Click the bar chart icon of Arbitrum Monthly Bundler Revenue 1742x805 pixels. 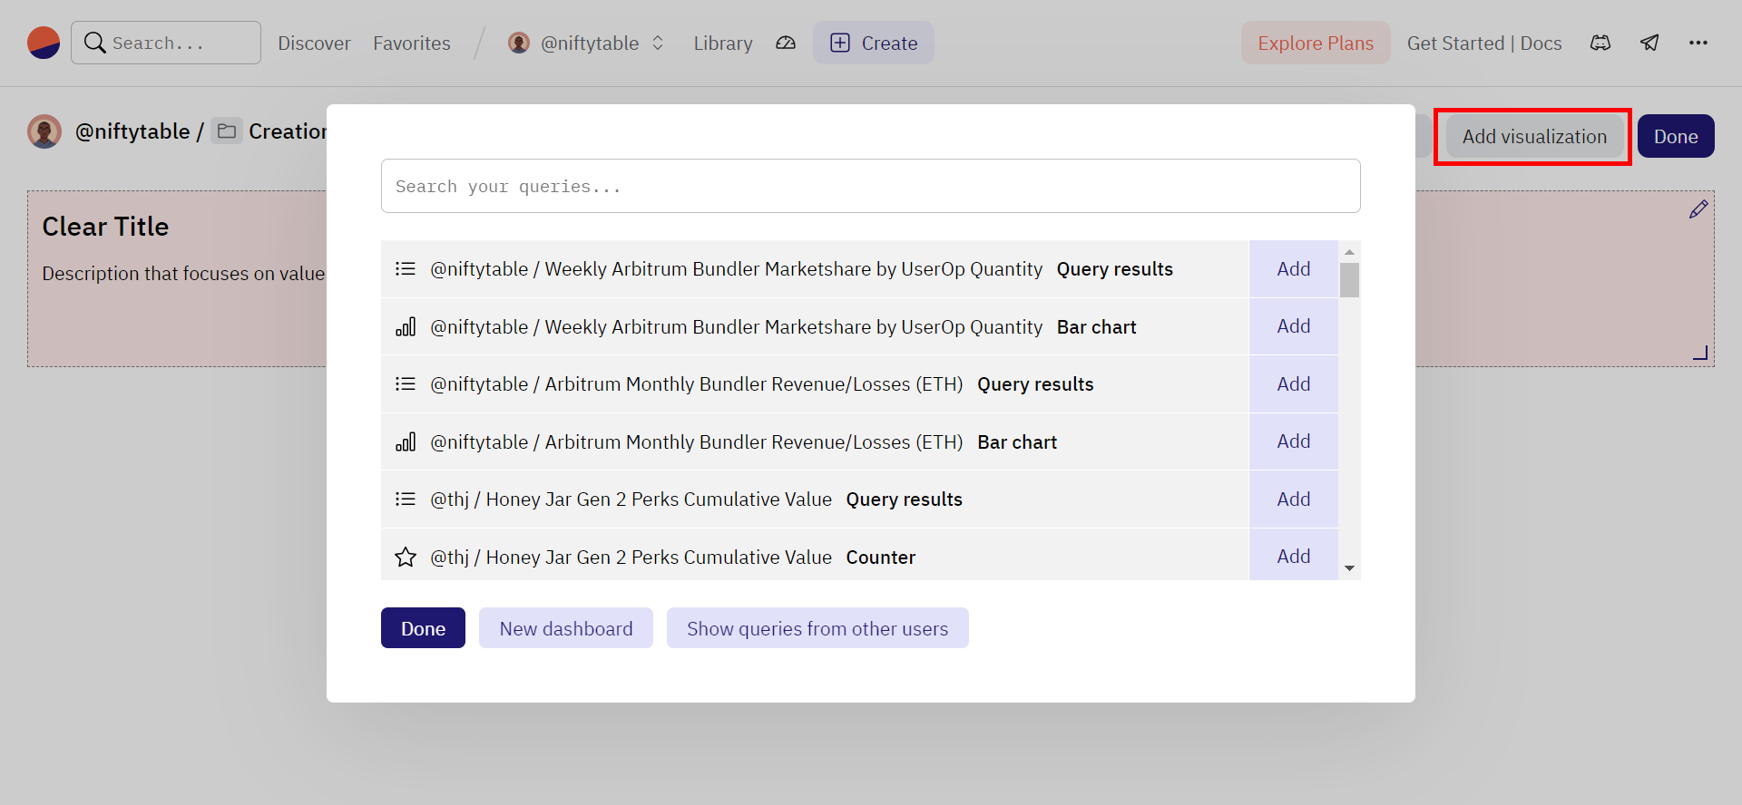(x=406, y=441)
